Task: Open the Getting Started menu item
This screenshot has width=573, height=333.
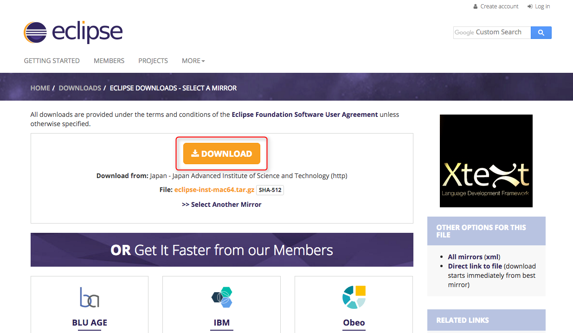Action: (52, 61)
